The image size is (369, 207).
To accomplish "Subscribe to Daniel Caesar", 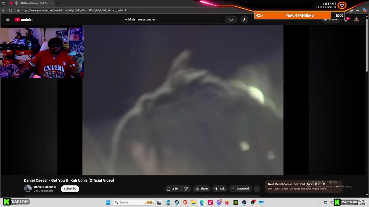I will [x=70, y=189].
